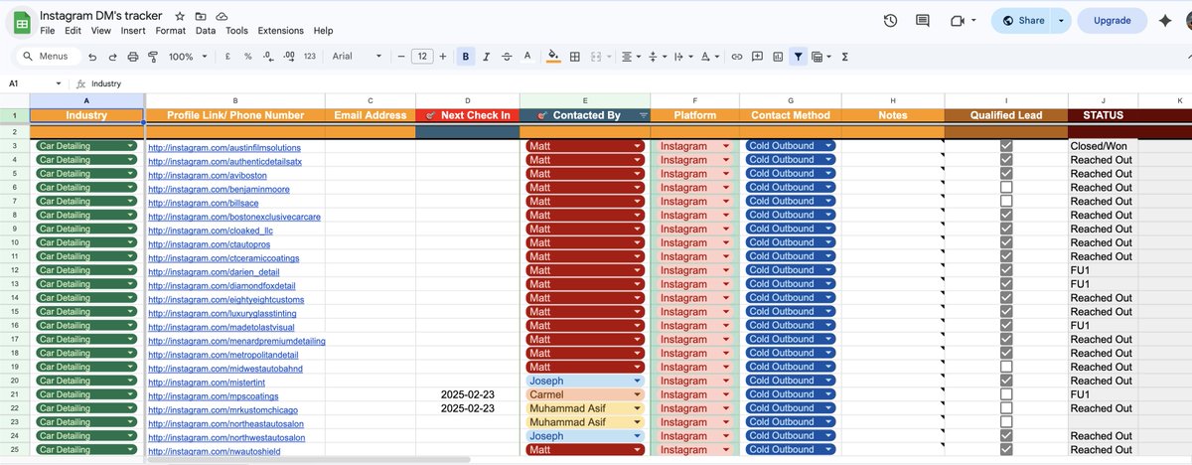Open the File menu
This screenshot has height=465, width=1192.
tap(48, 31)
